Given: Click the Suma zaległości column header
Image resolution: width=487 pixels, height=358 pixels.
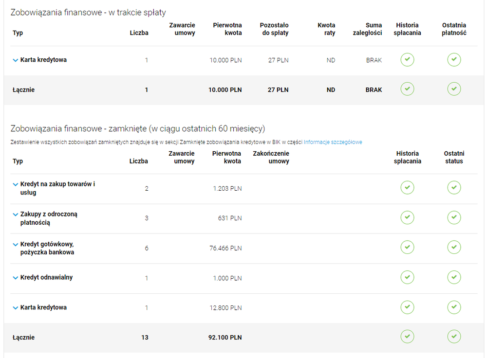Looking at the screenshot, I should [x=367, y=29].
